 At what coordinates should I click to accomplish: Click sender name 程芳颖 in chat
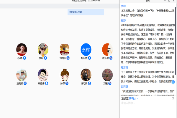[124, 67]
